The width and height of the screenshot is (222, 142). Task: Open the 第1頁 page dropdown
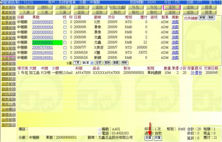point(87,62)
